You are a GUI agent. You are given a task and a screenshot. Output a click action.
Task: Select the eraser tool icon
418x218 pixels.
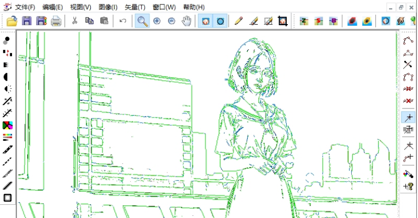(x=253, y=21)
